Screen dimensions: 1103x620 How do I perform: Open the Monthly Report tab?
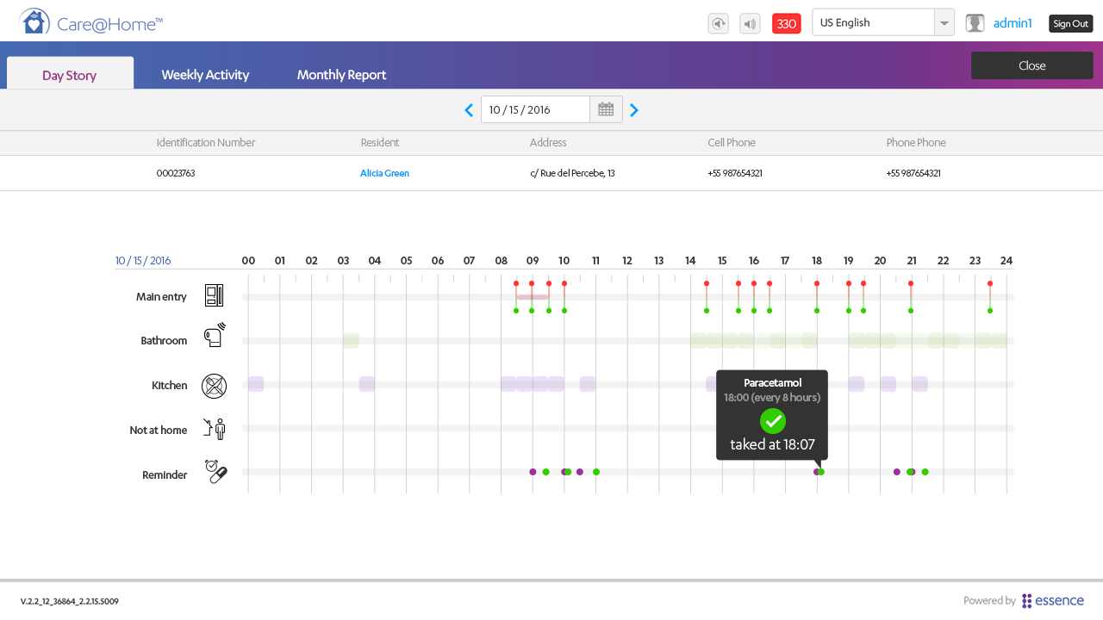coord(341,75)
